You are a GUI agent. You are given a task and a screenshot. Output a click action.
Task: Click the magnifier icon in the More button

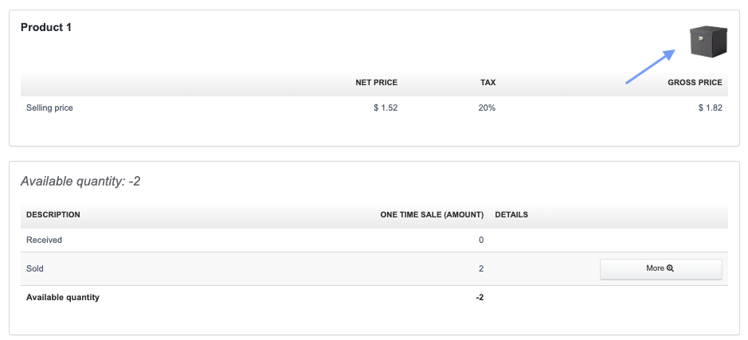click(x=671, y=268)
